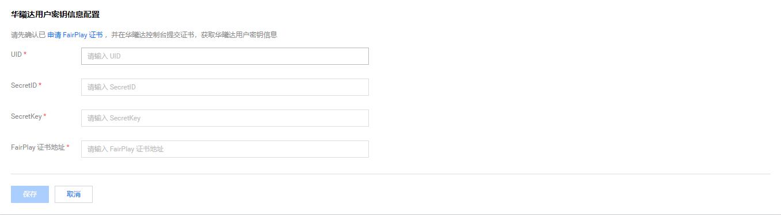Click the 保存 button
Screen dimensions: 781x215
click(30, 194)
